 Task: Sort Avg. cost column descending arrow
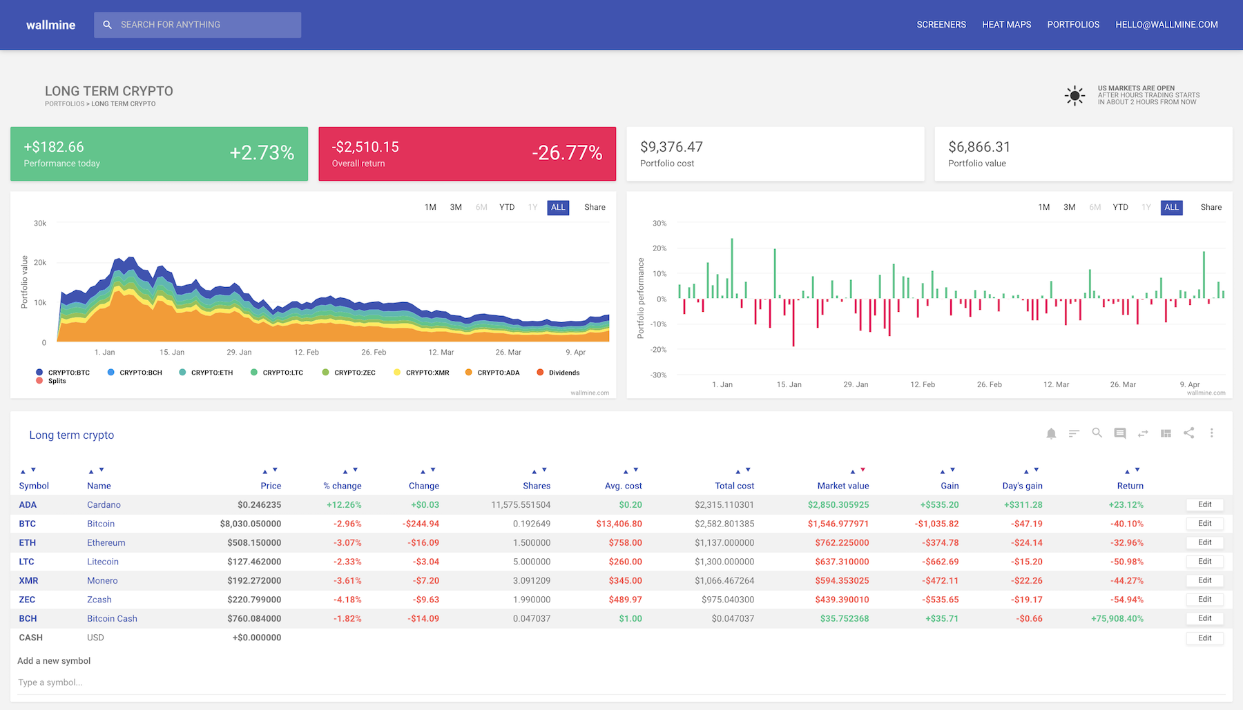(636, 470)
